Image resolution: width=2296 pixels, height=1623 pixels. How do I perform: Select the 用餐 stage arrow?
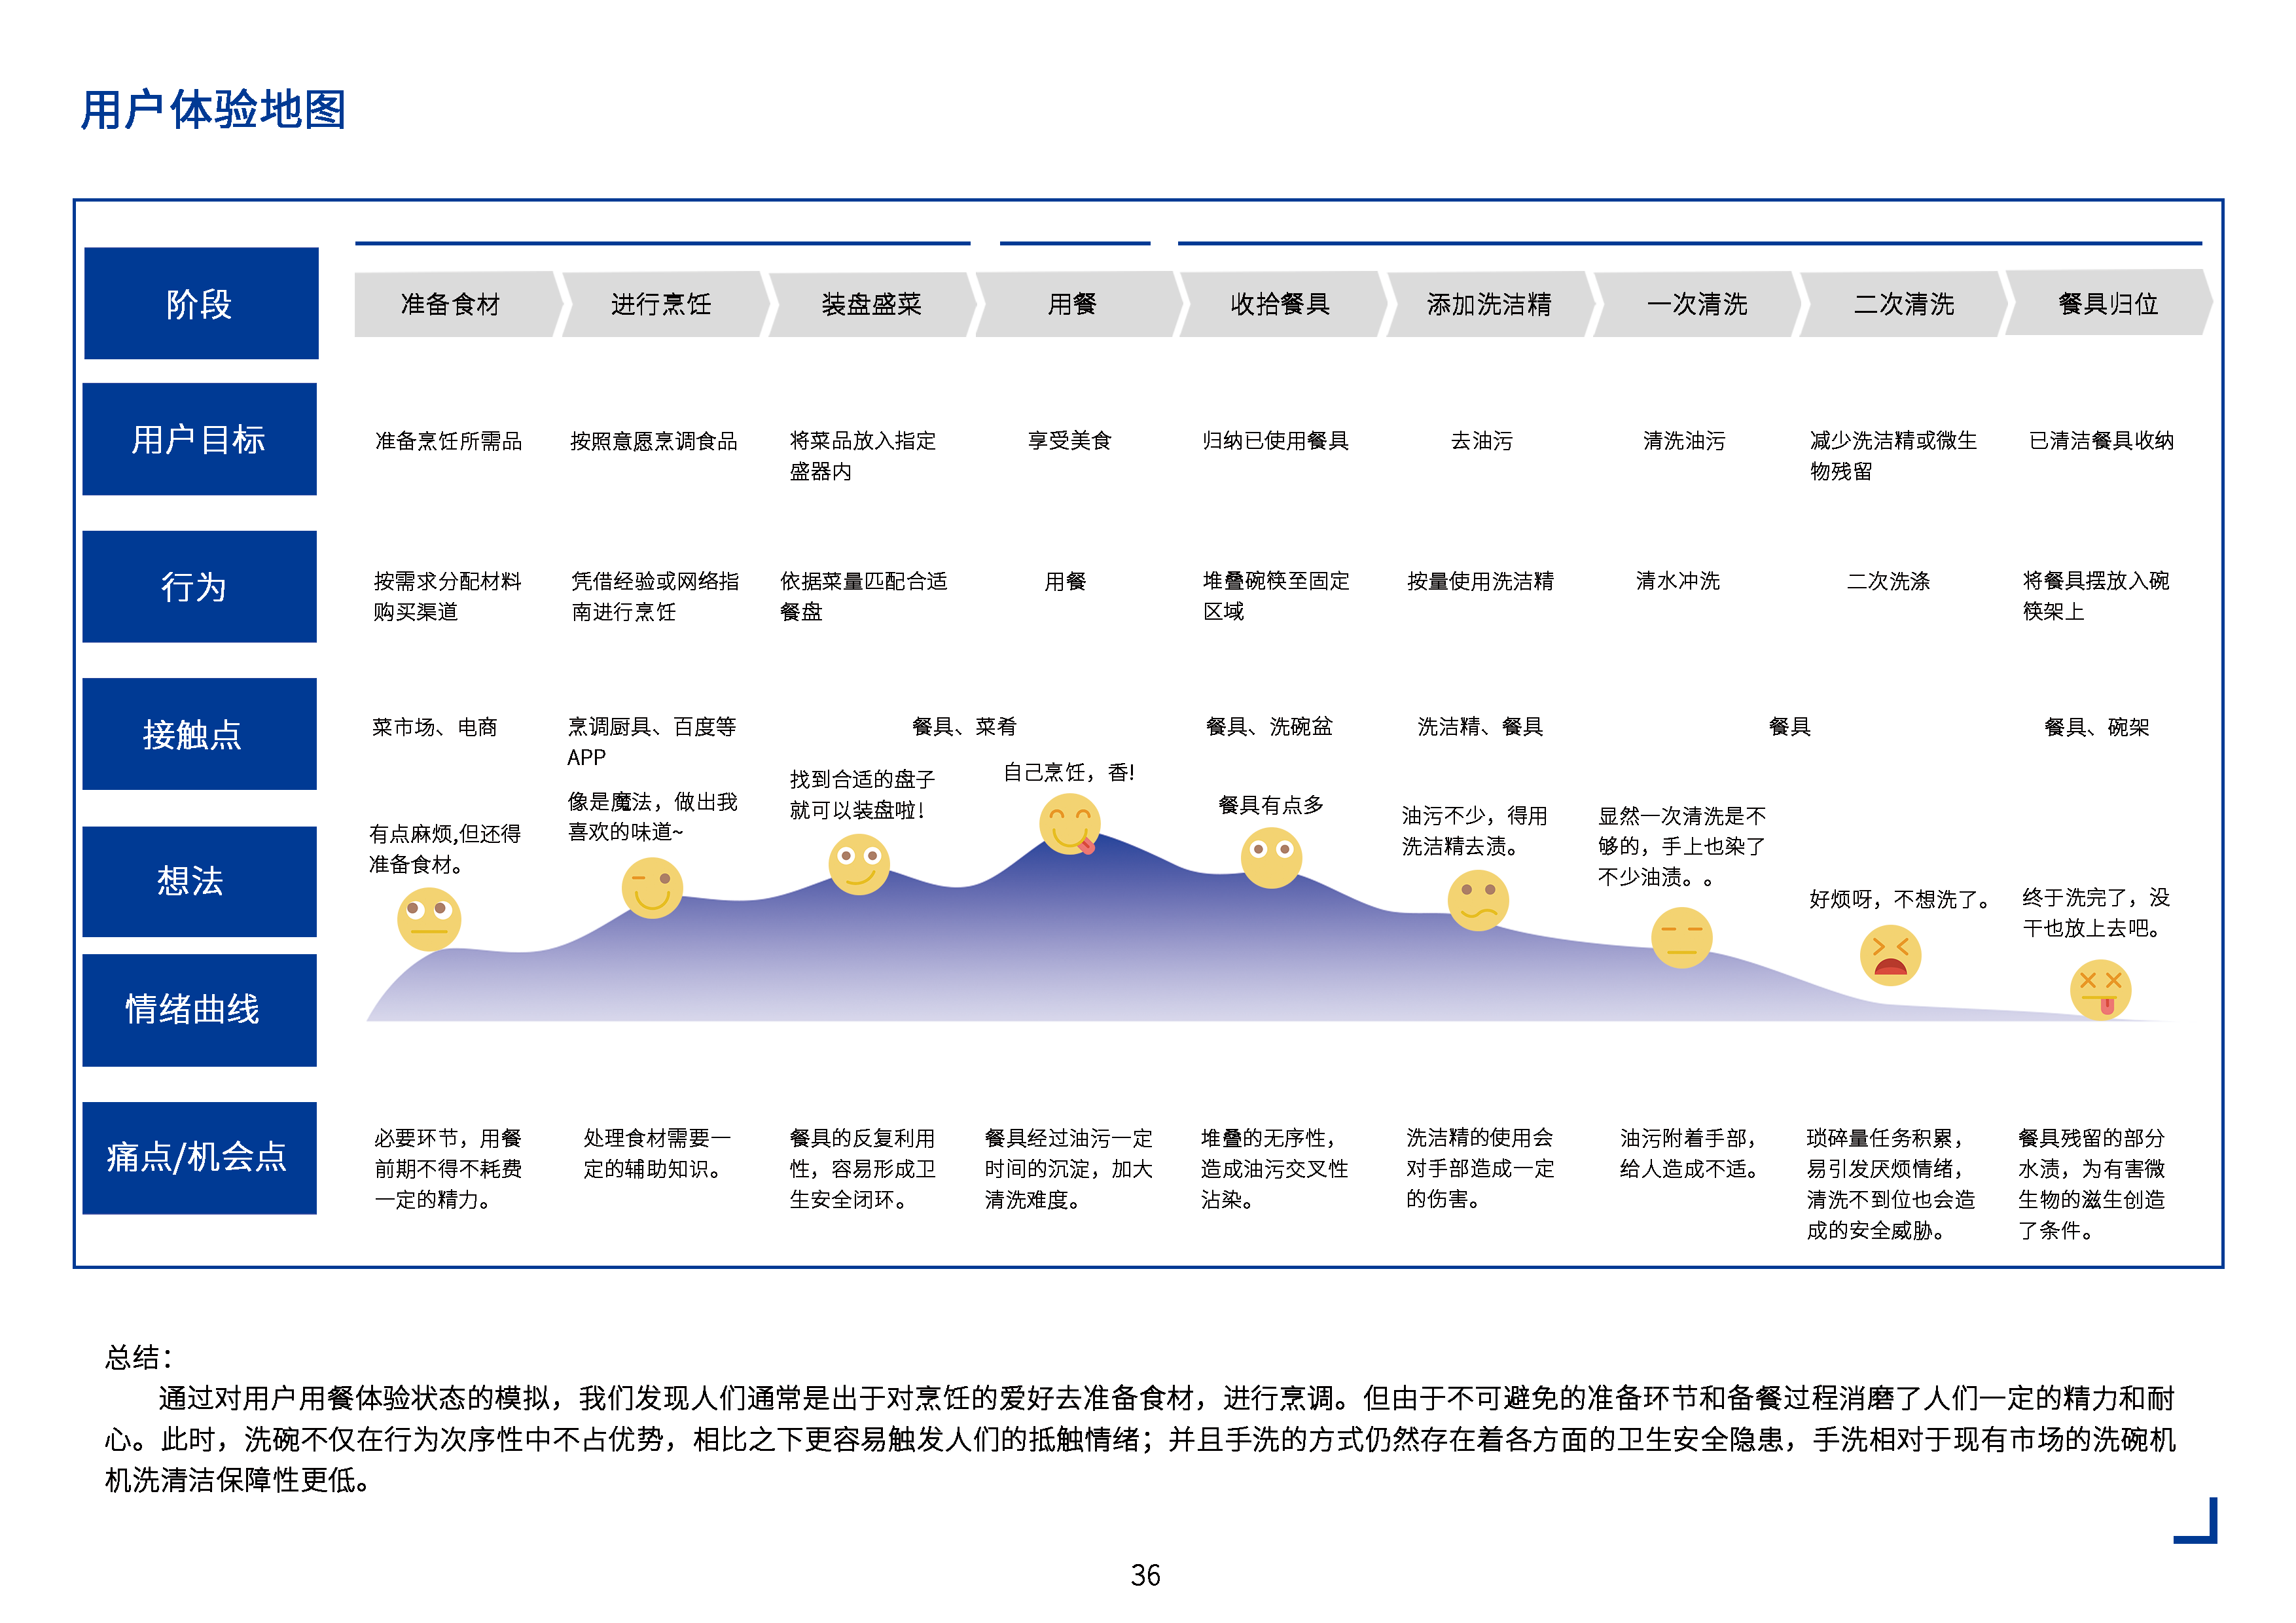[1073, 304]
